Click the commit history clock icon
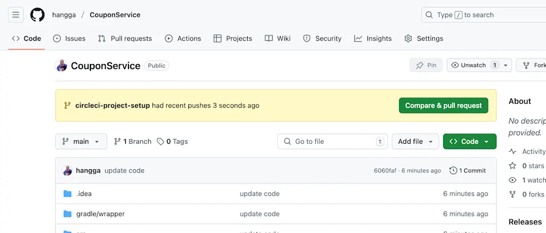Image resolution: width=546 pixels, height=233 pixels. 453,170
